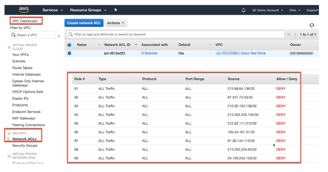The height and width of the screenshot is (172, 328).
Task: Expand the Services menu
Action: click(x=53, y=10)
